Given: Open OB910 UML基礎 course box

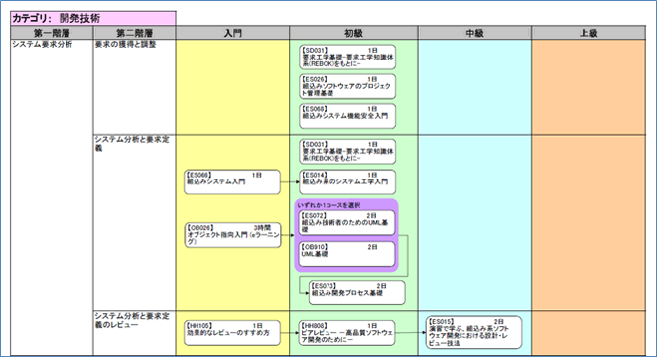Looking at the screenshot, I should [x=346, y=254].
